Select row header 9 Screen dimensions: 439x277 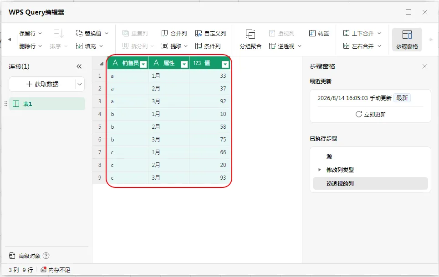[x=100, y=177]
